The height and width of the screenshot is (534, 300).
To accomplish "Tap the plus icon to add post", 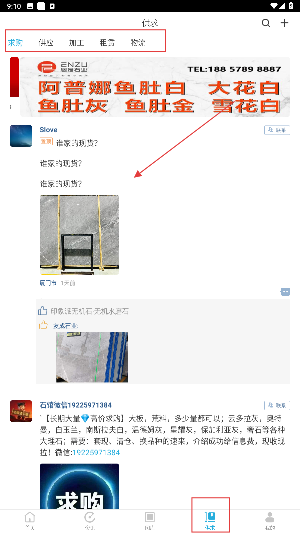I will pyautogui.click(x=284, y=23).
